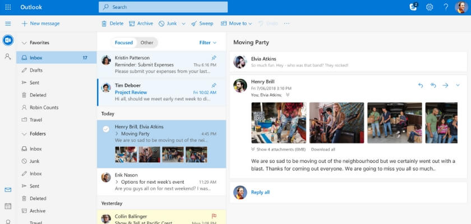This screenshot has height=224, width=471.
Task: Archive the selected message
Action: [141, 24]
